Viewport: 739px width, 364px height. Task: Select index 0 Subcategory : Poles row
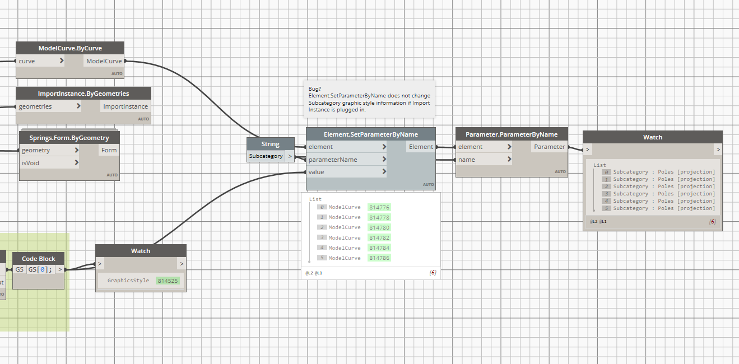point(659,172)
